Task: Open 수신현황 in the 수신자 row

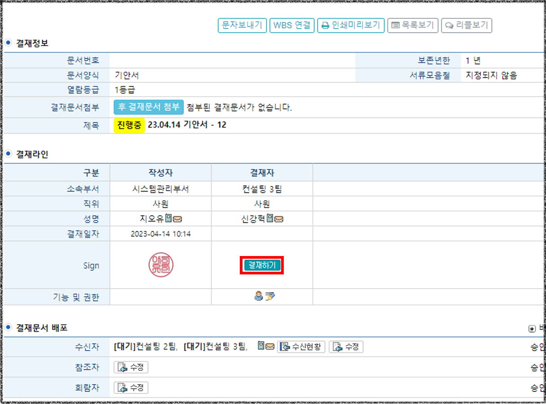Action: [x=301, y=347]
